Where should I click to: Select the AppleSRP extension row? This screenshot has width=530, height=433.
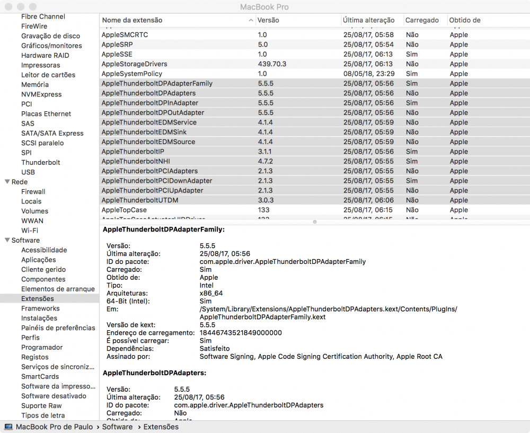click(315, 45)
